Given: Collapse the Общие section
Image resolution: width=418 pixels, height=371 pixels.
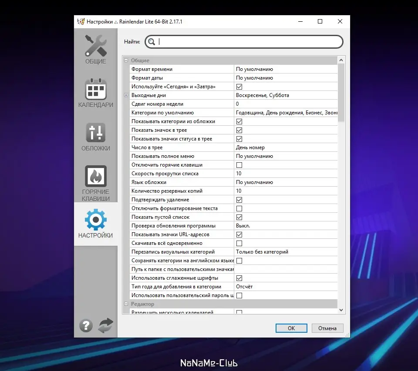Looking at the screenshot, I should pyautogui.click(x=126, y=60).
